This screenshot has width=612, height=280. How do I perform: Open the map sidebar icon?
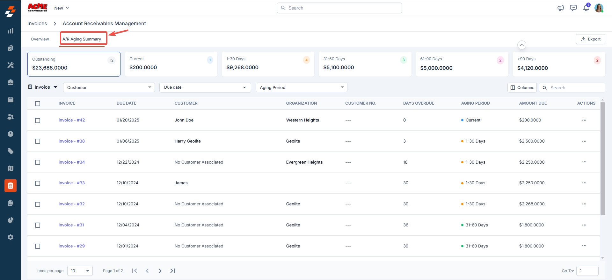(x=11, y=168)
